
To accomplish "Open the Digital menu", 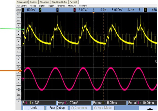I will coord(42,6).
